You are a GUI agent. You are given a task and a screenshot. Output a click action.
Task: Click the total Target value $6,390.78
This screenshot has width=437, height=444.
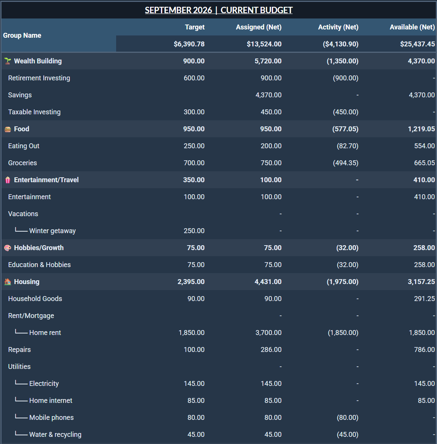(x=189, y=44)
